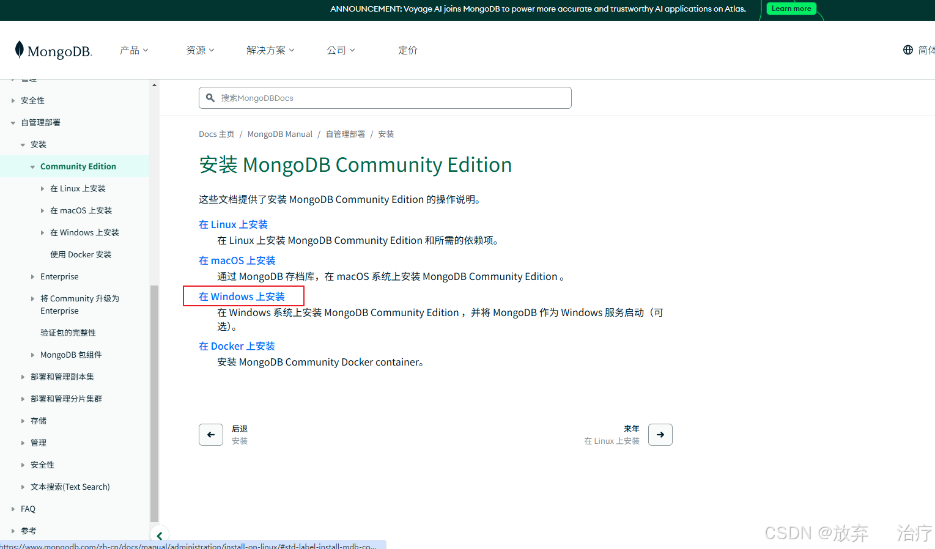
Task: Select 使用 Docker 安装 in sidebar
Action: 81,254
